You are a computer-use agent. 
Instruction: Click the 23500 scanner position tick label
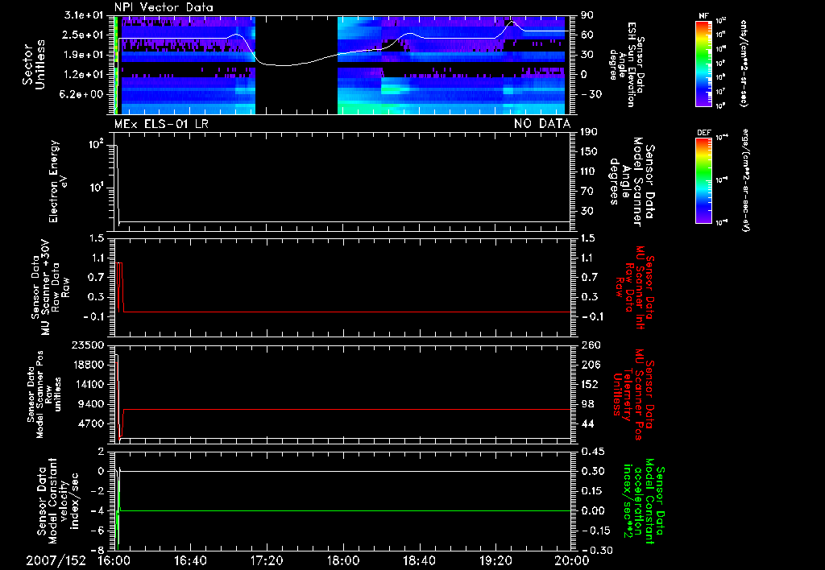click(x=88, y=345)
